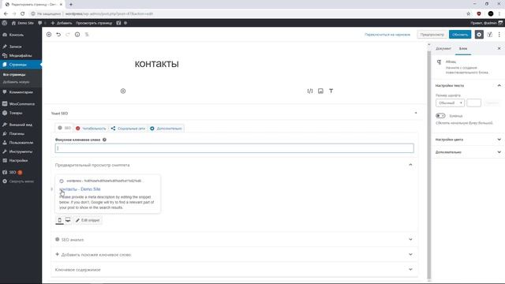Collapse the Yoast SEO metabox arrow
This screenshot has width=505, height=284.
click(416, 113)
